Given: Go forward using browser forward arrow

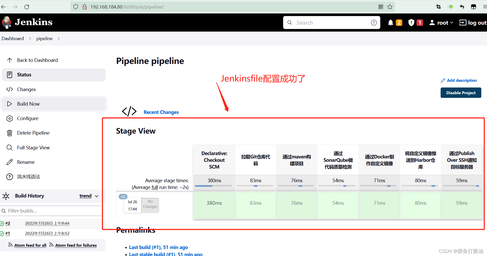Looking at the screenshot, I should tap(15, 7).
